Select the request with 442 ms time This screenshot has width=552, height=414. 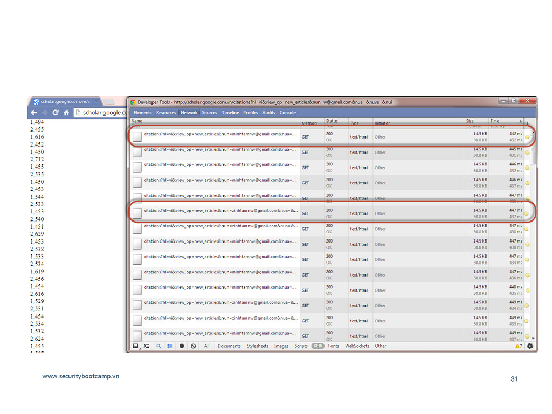click(x=330, y=136)
